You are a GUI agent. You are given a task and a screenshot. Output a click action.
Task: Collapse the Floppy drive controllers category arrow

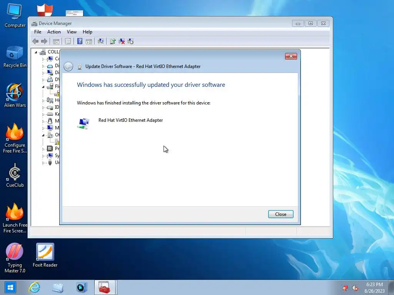(x=43, y=87)
